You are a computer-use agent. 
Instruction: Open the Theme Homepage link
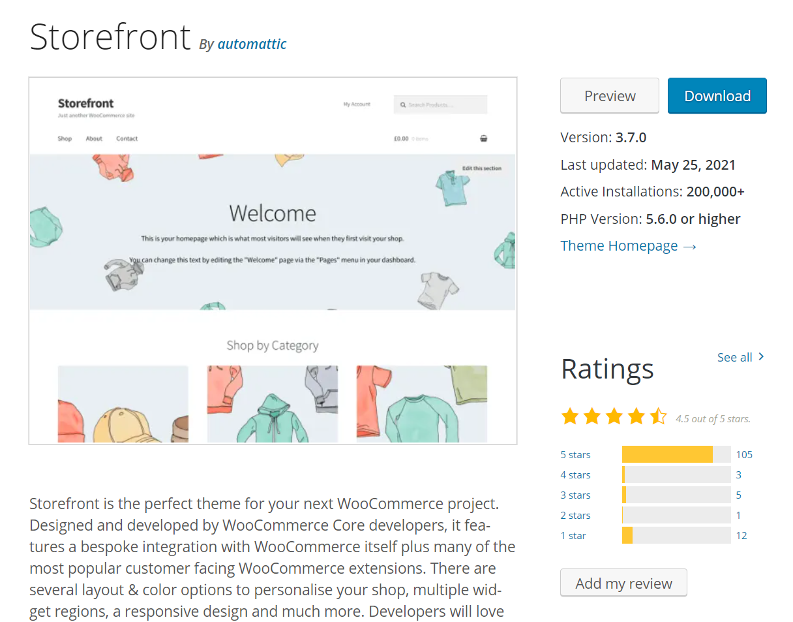[628, 245]
